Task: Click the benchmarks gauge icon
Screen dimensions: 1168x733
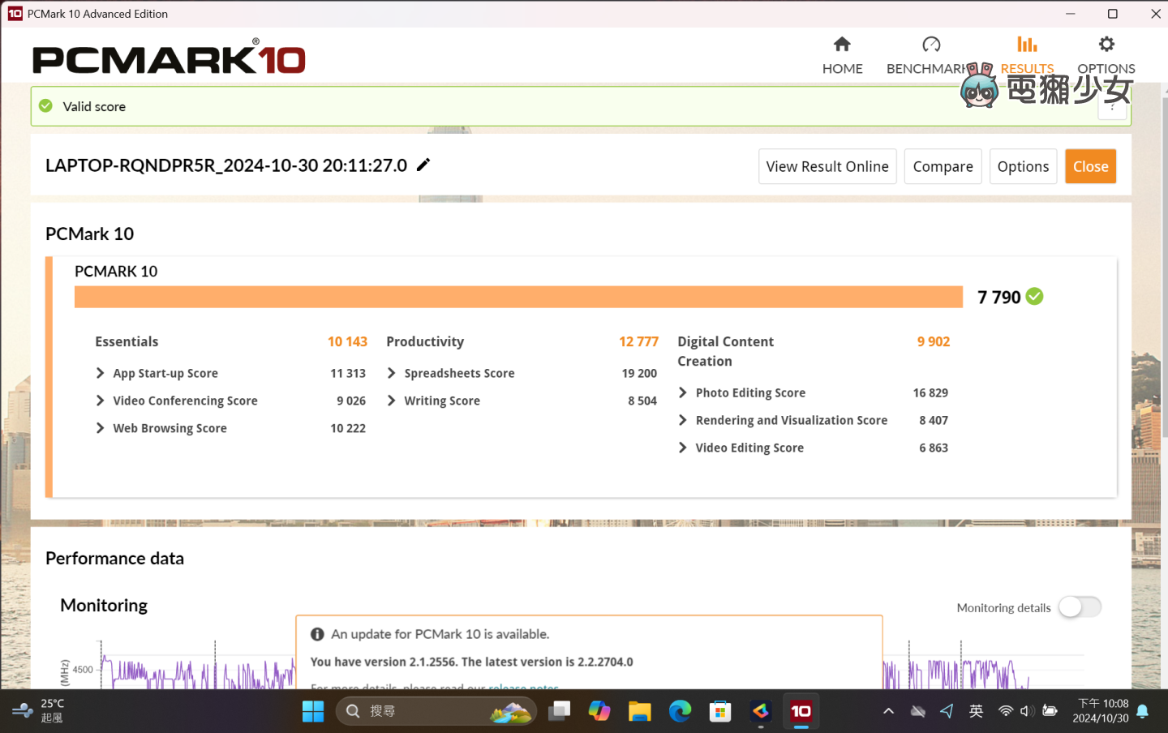Action: click(x=931, y=44)
